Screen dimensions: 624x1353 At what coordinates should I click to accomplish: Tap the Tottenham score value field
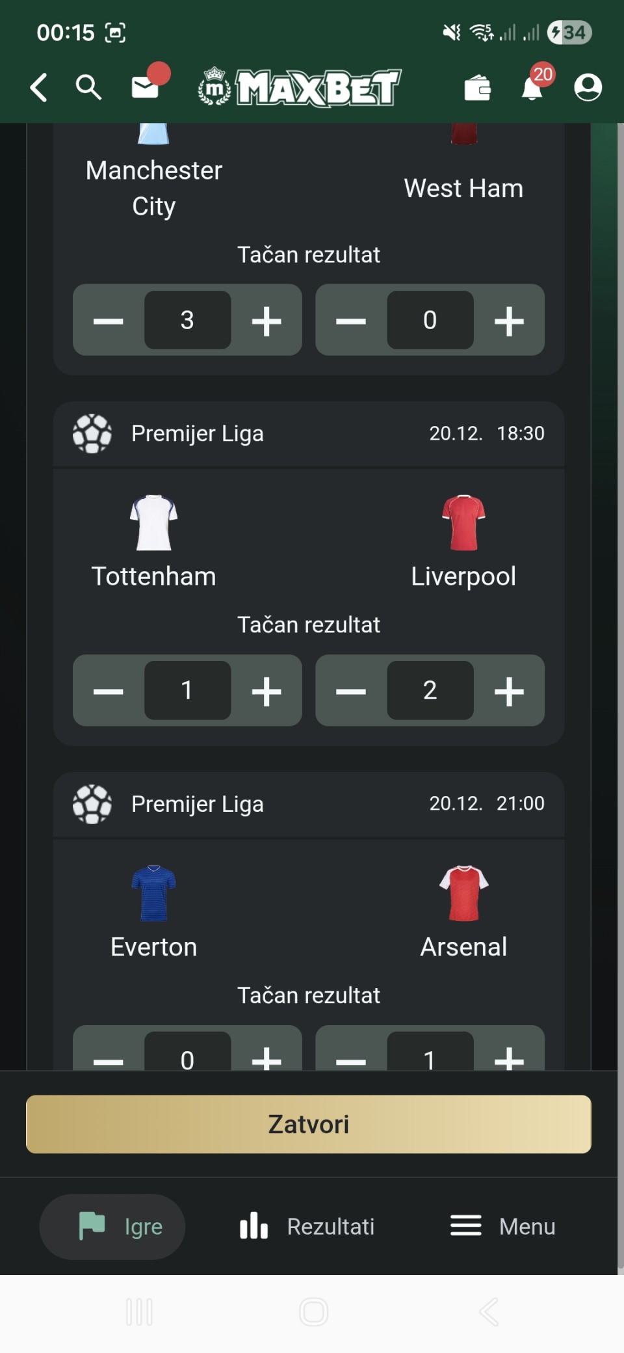tap(187, 691)
